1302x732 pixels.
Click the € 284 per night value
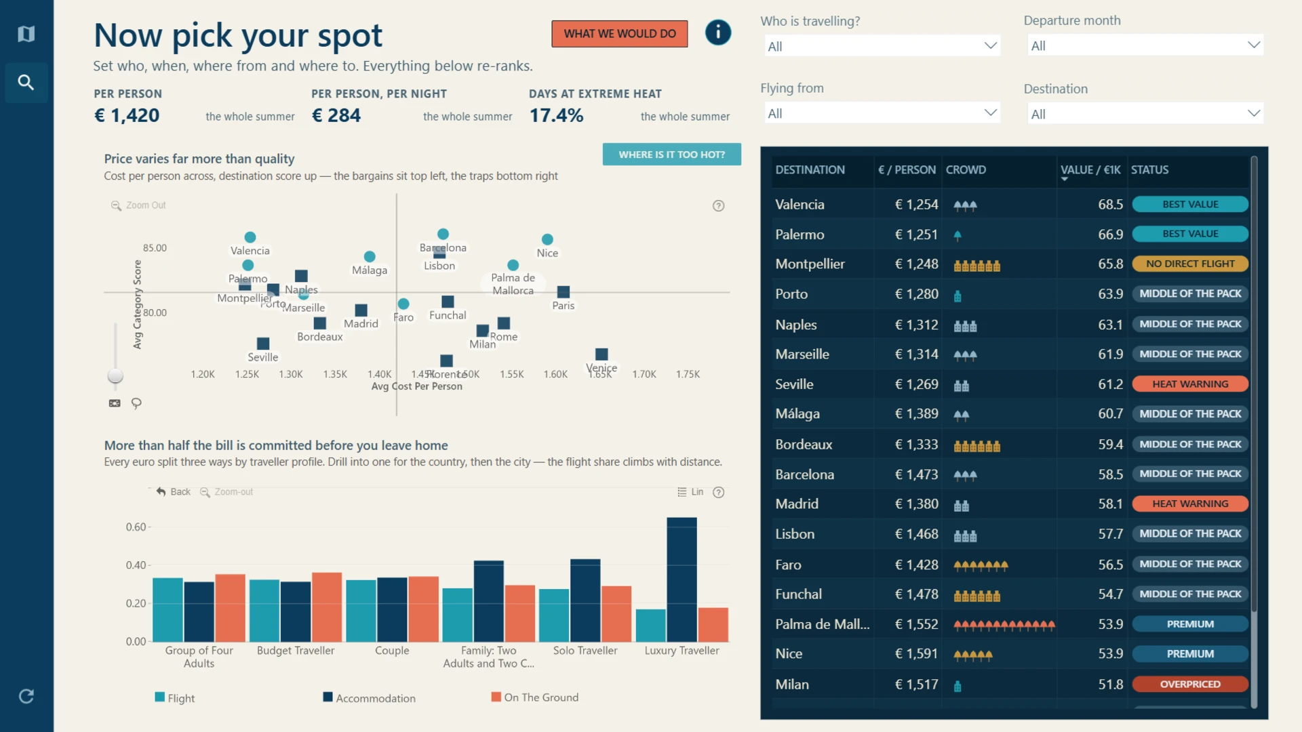pos(336,116)
